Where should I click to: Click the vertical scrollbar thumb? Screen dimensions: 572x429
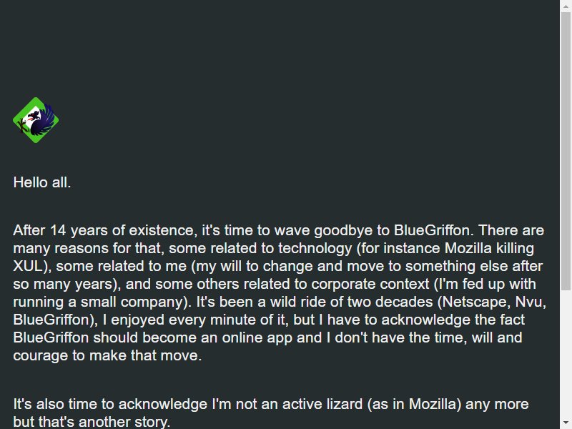pos(566,152)
